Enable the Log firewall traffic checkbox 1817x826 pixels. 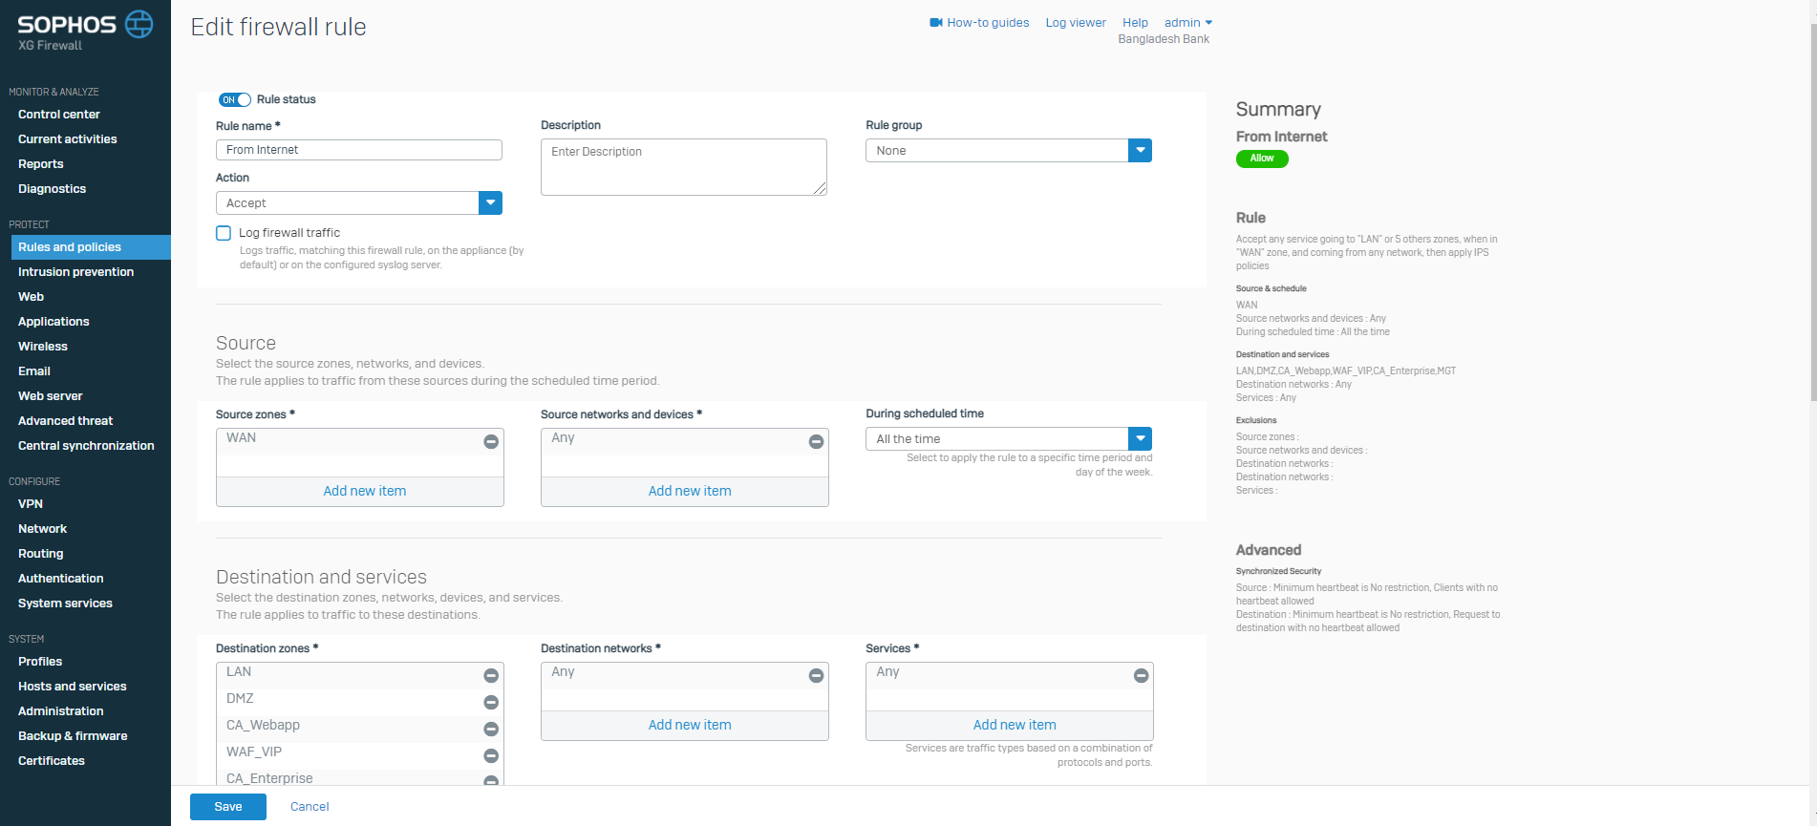224,233
